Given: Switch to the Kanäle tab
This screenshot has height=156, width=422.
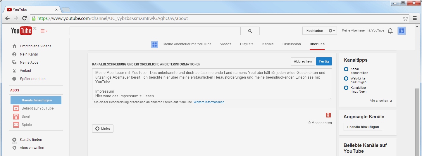Looking at the screenshot, I should click(268, 44).
